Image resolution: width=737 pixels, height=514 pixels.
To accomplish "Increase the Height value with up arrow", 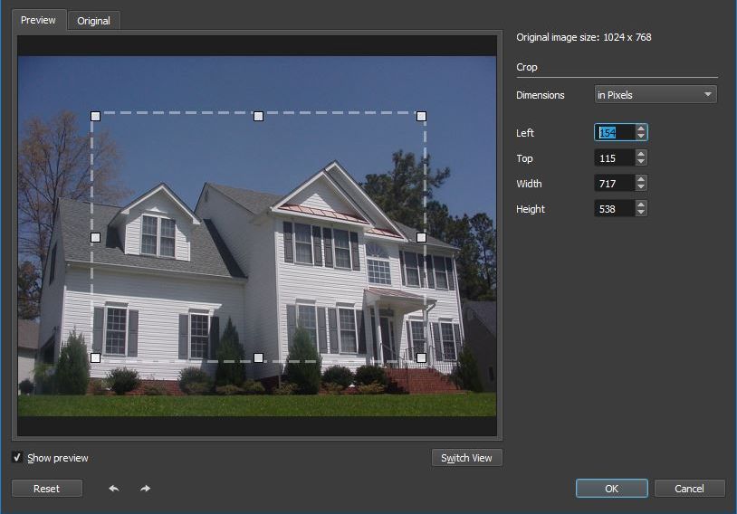I will coord(641,205).
